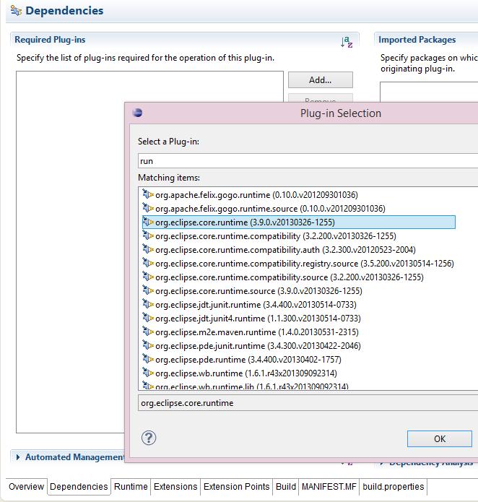Expand the Automated Management section

(18, 457)
